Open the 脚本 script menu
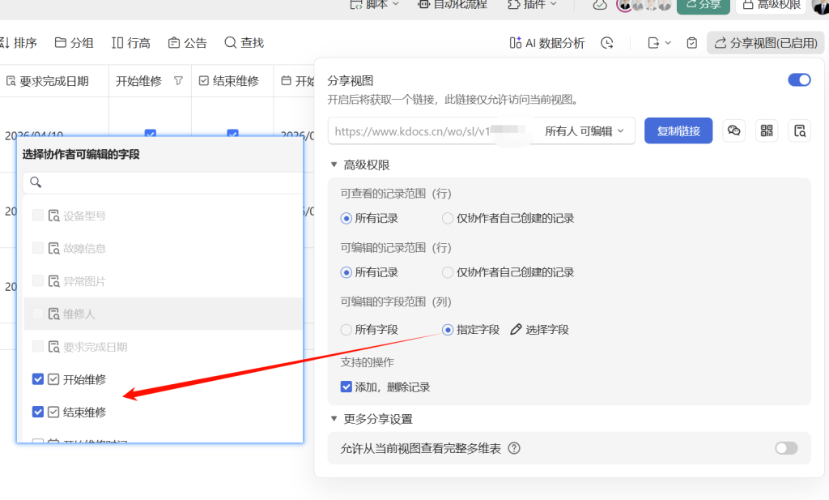Image resolution: width=829 pixels, height=500 pixels. (x=374, y=4)
